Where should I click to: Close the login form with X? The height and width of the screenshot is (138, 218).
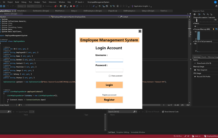click(x=140, y=31)
